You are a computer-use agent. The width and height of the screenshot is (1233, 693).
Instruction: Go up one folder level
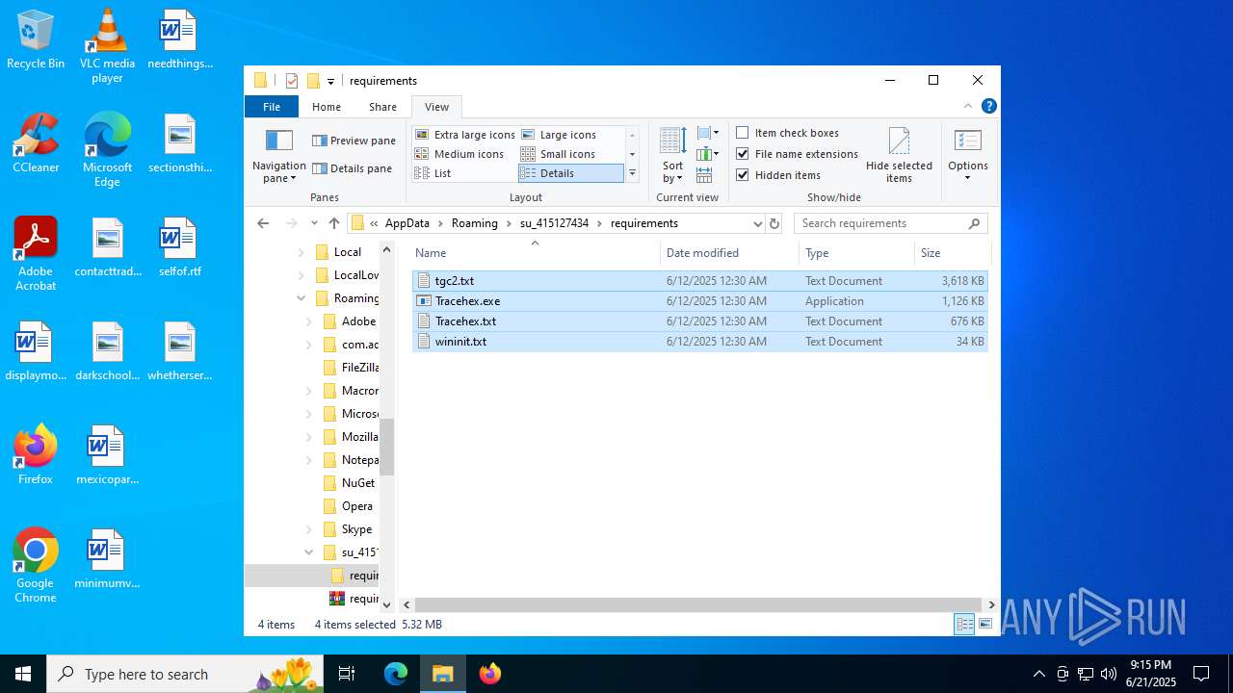tap(334, 223)
